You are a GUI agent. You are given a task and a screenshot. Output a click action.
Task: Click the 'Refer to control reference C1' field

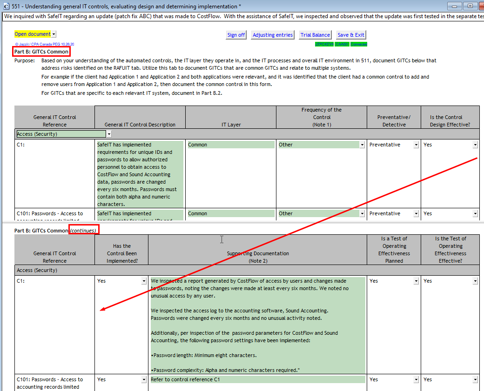(257, 379)
